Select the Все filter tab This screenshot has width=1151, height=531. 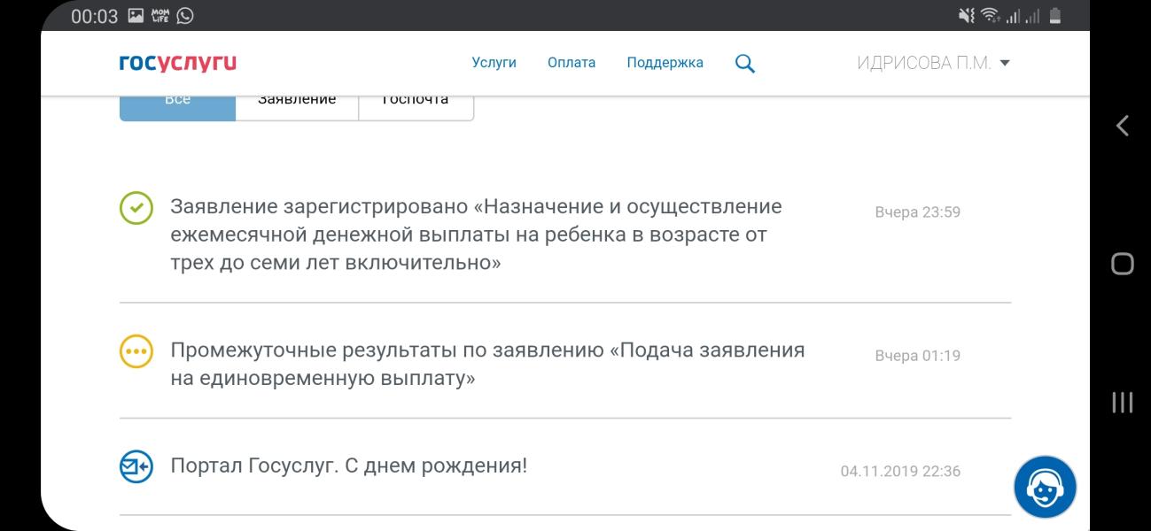[177, 104]
